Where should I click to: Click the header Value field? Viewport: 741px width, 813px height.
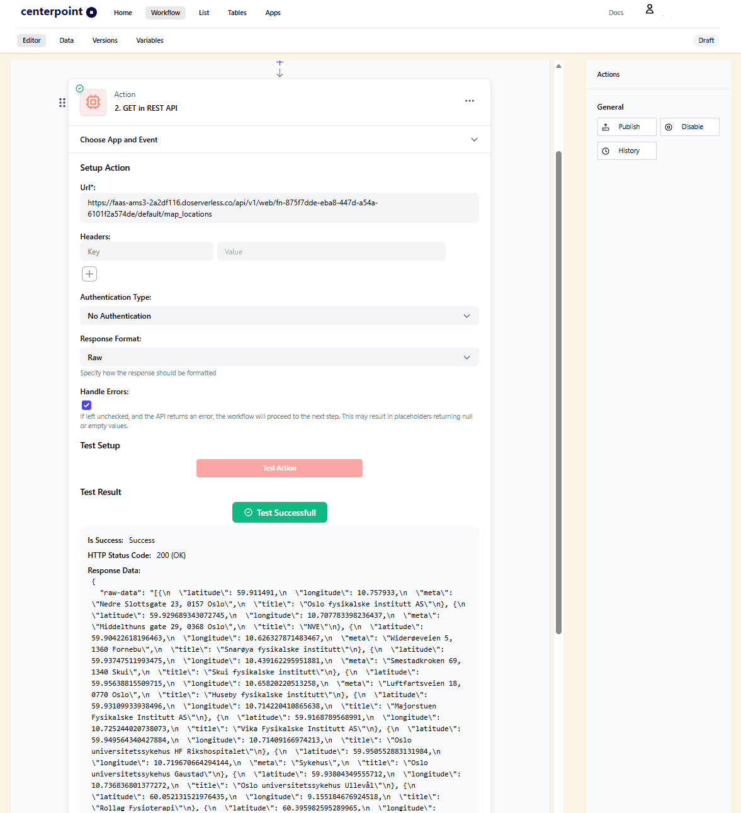331,251
